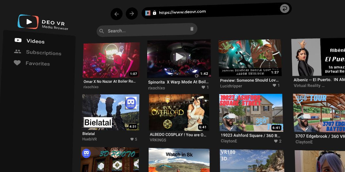Screen dimensions: 345x172
Task: Click the DEO VR Media Browser logo
Action: [x=43, y=22]
